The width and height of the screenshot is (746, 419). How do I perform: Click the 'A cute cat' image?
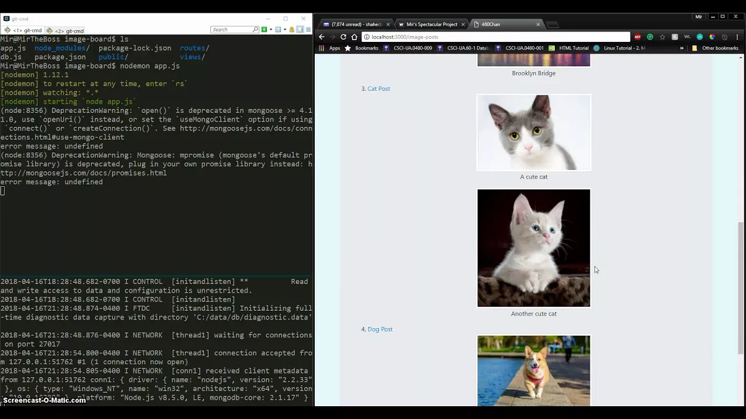point(534,133)
